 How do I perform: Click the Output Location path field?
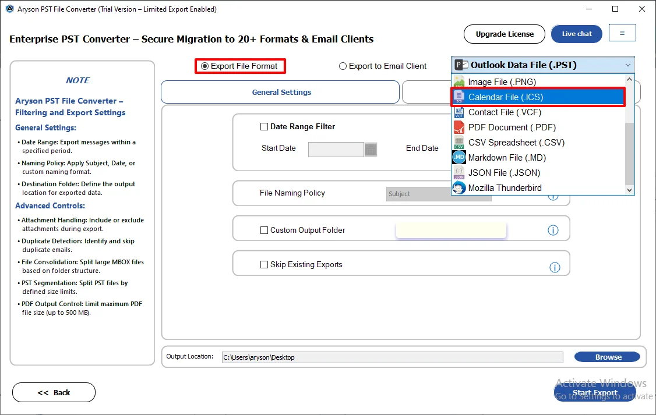point(393,357)
